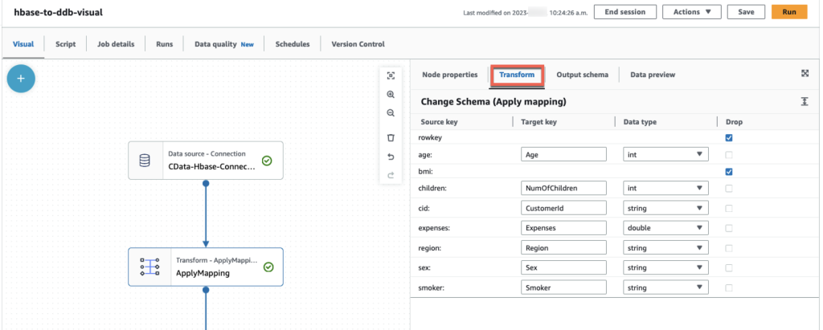Open data type dropdown for smoker

tap(665, 287)
